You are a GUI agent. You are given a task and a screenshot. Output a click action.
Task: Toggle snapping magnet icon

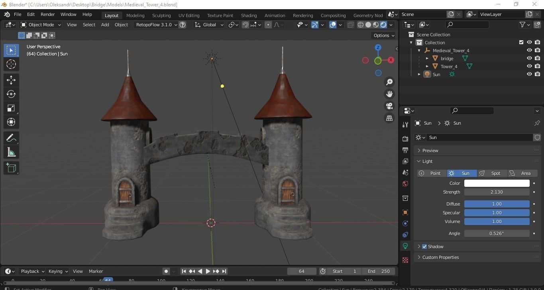[x=245, y=25]
